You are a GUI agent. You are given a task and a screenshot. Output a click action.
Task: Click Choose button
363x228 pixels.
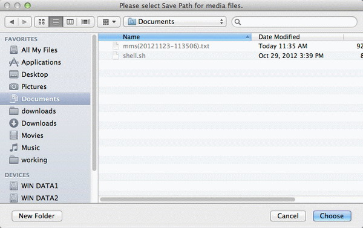click(x=332, y=216)
